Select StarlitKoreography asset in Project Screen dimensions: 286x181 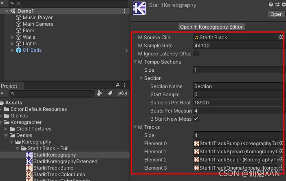[x=55, y=155]
